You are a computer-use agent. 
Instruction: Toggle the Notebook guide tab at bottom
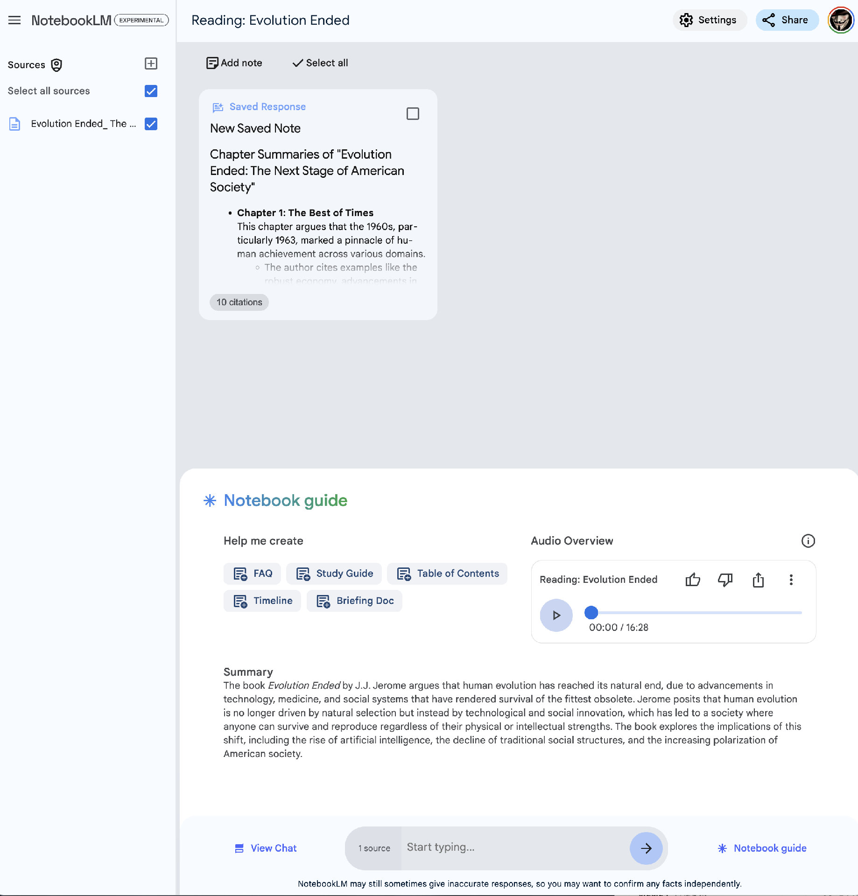coord(762,848)
